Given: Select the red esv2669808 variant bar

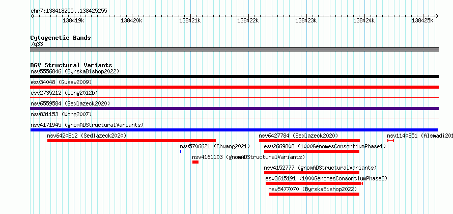Looking at the screenshot, I should [312, 151].
